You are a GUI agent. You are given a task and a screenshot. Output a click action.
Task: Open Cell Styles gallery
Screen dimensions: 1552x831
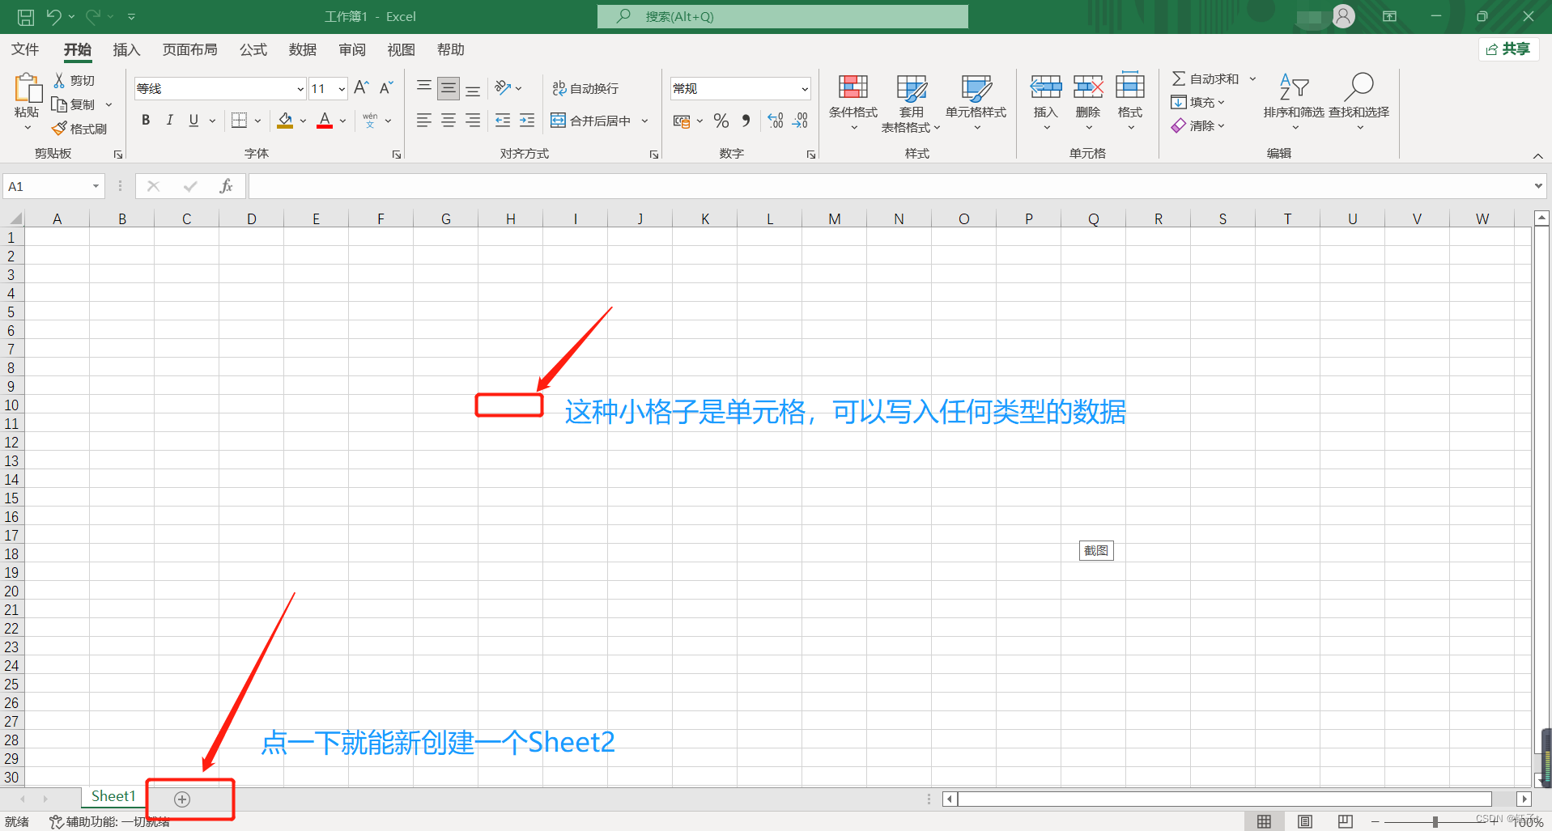(976, 103)
